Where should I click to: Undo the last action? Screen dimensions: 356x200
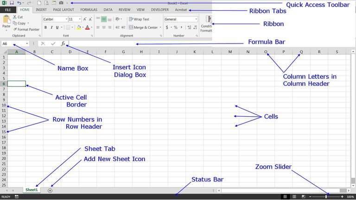point(19,3)
